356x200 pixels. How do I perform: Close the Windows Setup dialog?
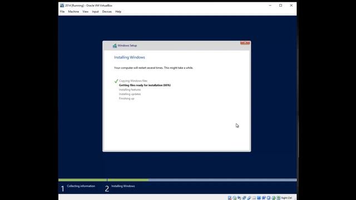tap(245, 43)
